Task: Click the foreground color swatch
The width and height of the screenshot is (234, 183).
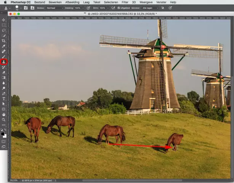Action: pyautogui.click(x=3, y=133)
